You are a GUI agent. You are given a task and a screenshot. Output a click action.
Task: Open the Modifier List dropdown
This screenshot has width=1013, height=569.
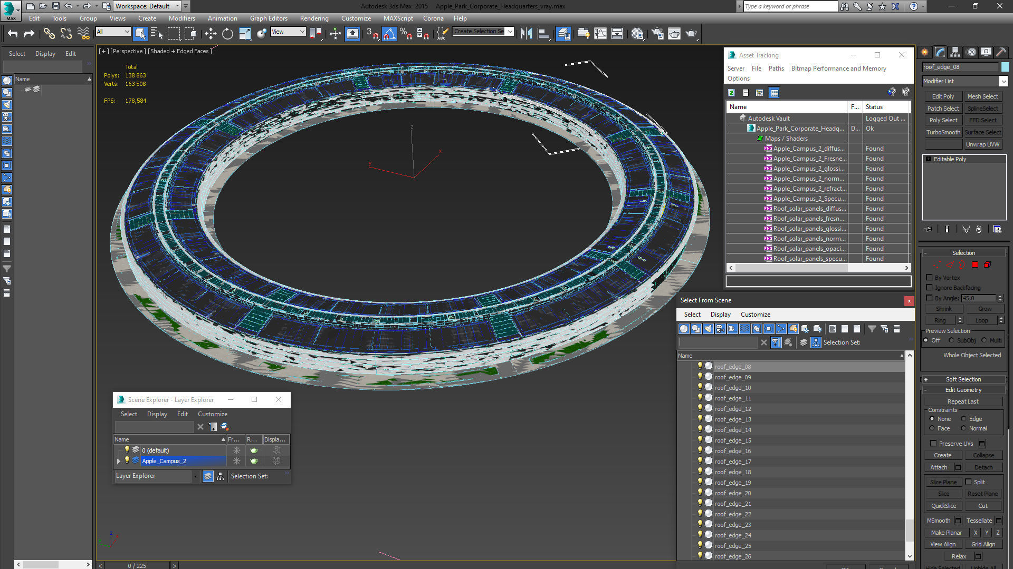1003,81
